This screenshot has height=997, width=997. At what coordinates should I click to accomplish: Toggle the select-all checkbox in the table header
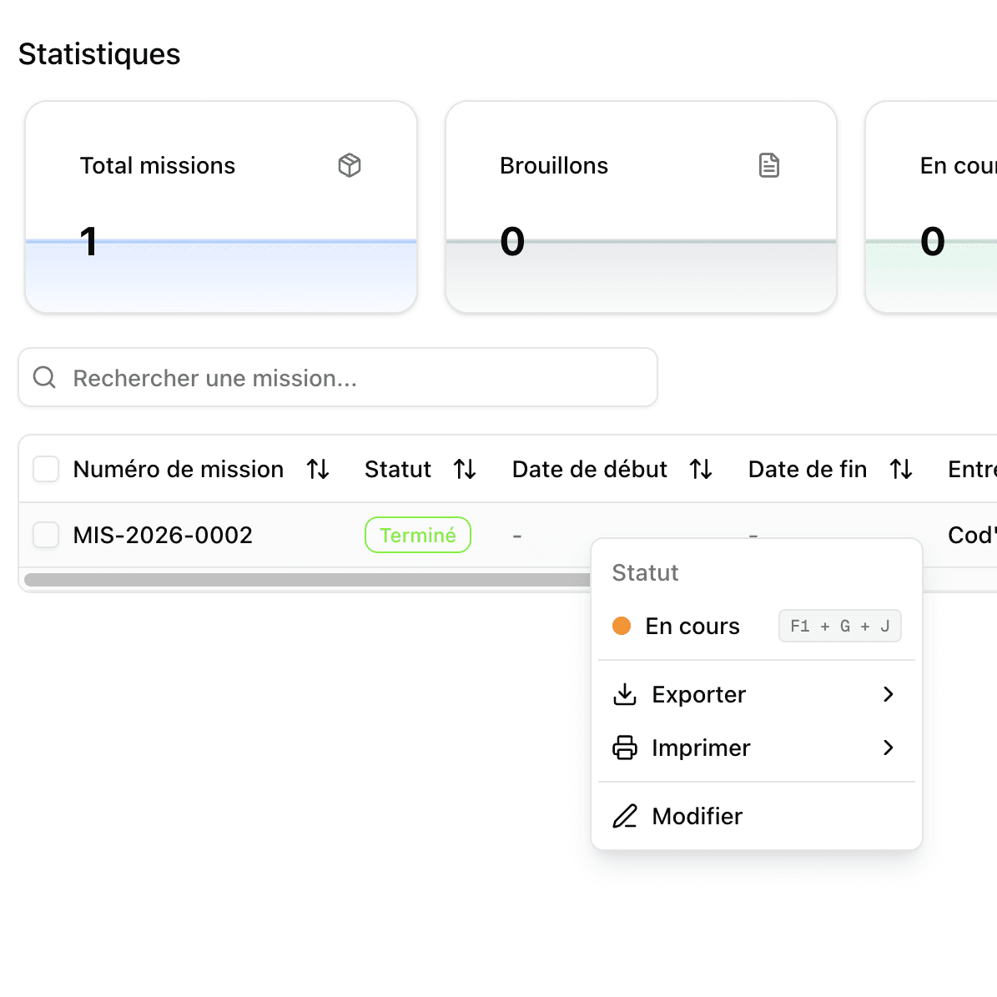[x=46, y=469]
